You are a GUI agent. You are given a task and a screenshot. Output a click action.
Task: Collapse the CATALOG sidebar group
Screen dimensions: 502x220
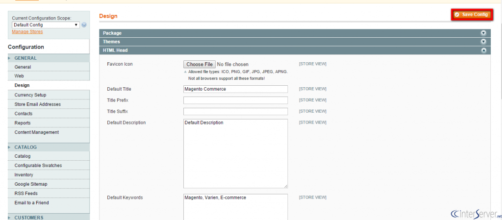pos(49,147)
